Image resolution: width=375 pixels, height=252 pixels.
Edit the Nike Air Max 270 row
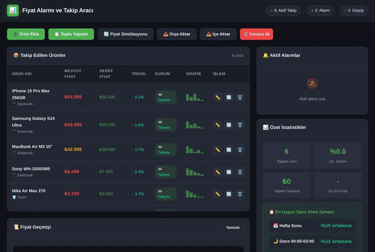click(x=218, y=194)
